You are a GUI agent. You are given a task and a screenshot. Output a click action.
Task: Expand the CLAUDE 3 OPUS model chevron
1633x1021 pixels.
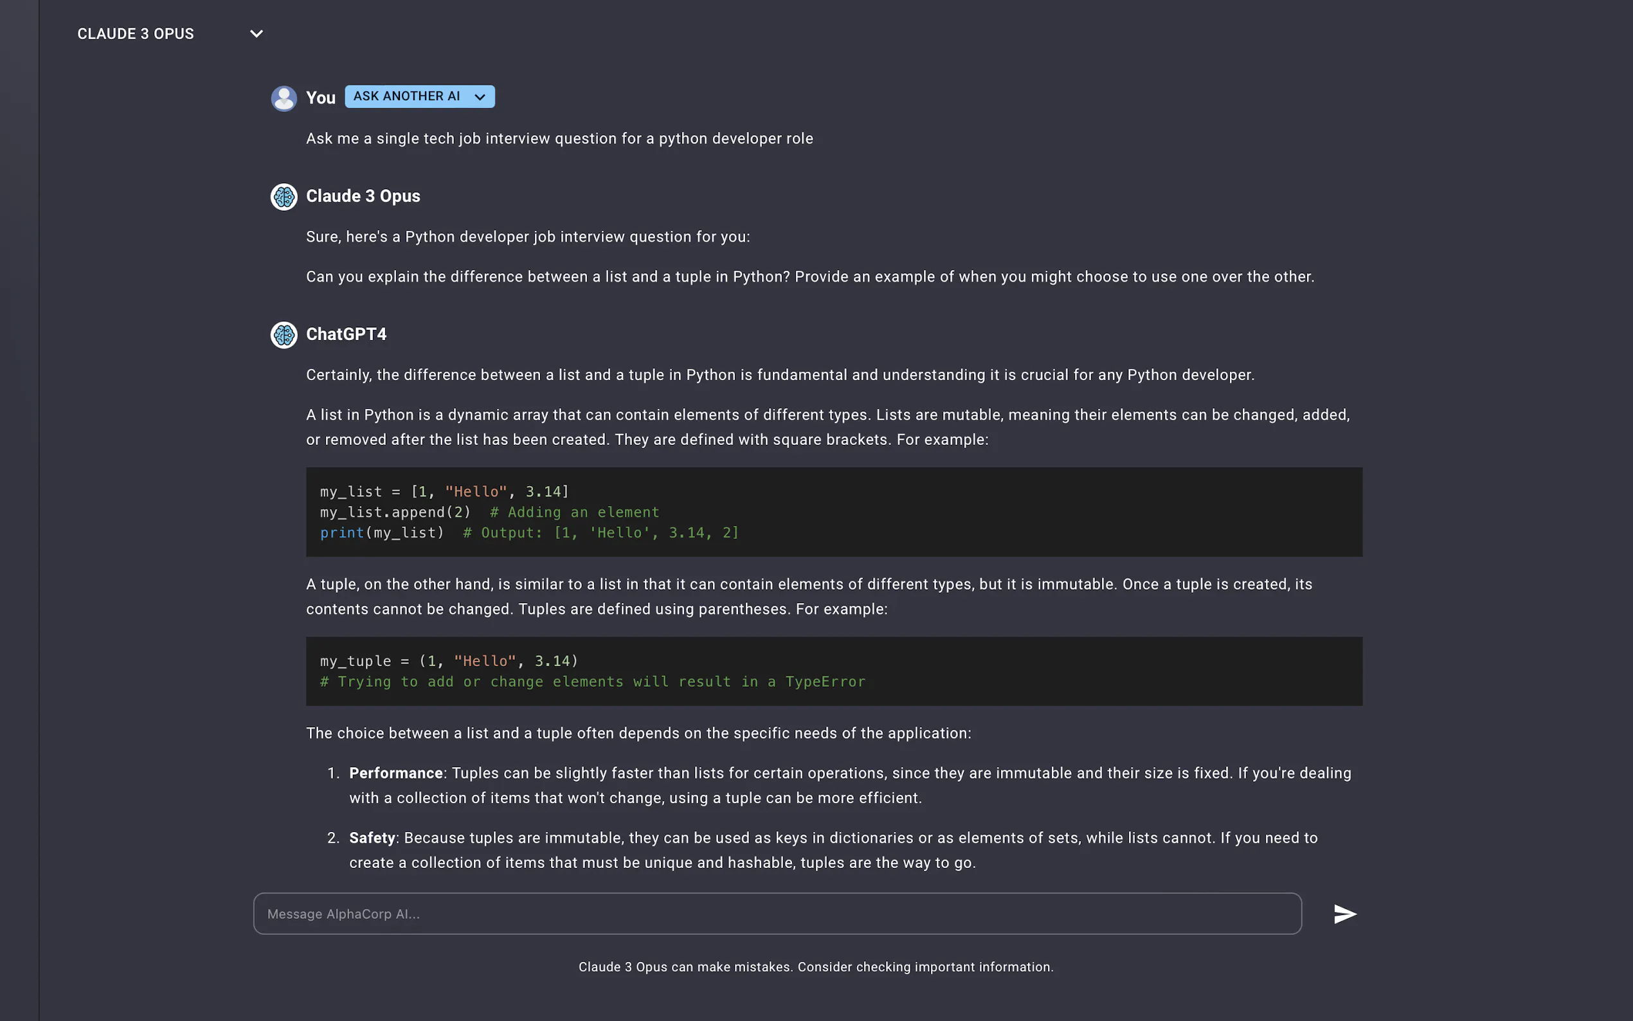[x=257, y=34]
